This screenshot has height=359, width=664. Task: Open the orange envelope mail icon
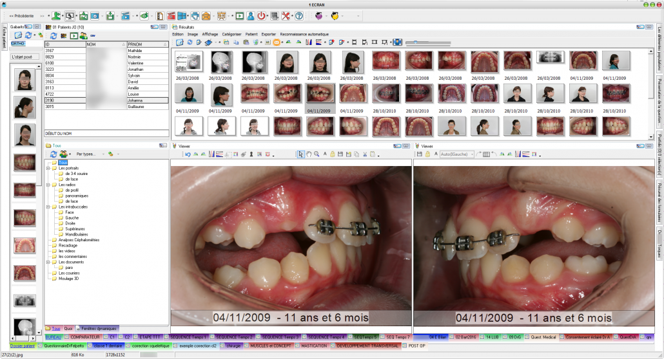pos(206,15)
